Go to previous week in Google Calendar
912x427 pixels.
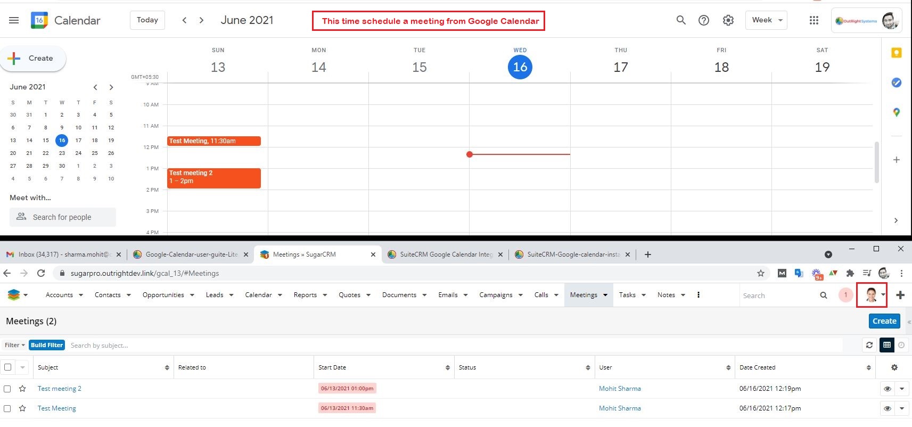coord(184,20)
